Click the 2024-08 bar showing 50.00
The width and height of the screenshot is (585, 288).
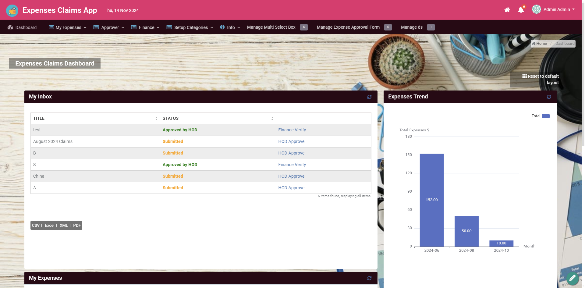click(x=466, y=231)
